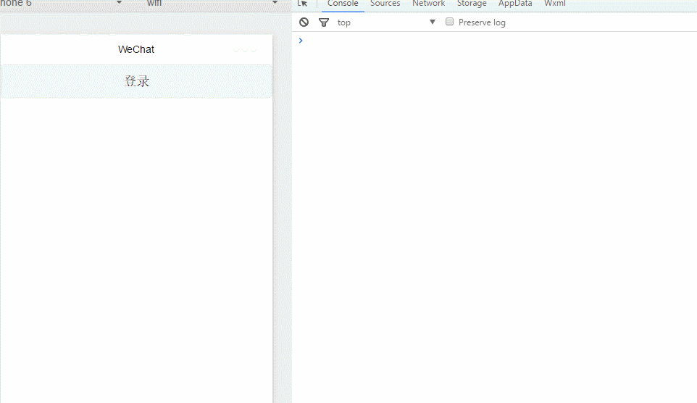Enable the Preserve log checkbox
697x403 pixels.
[449, 22]
